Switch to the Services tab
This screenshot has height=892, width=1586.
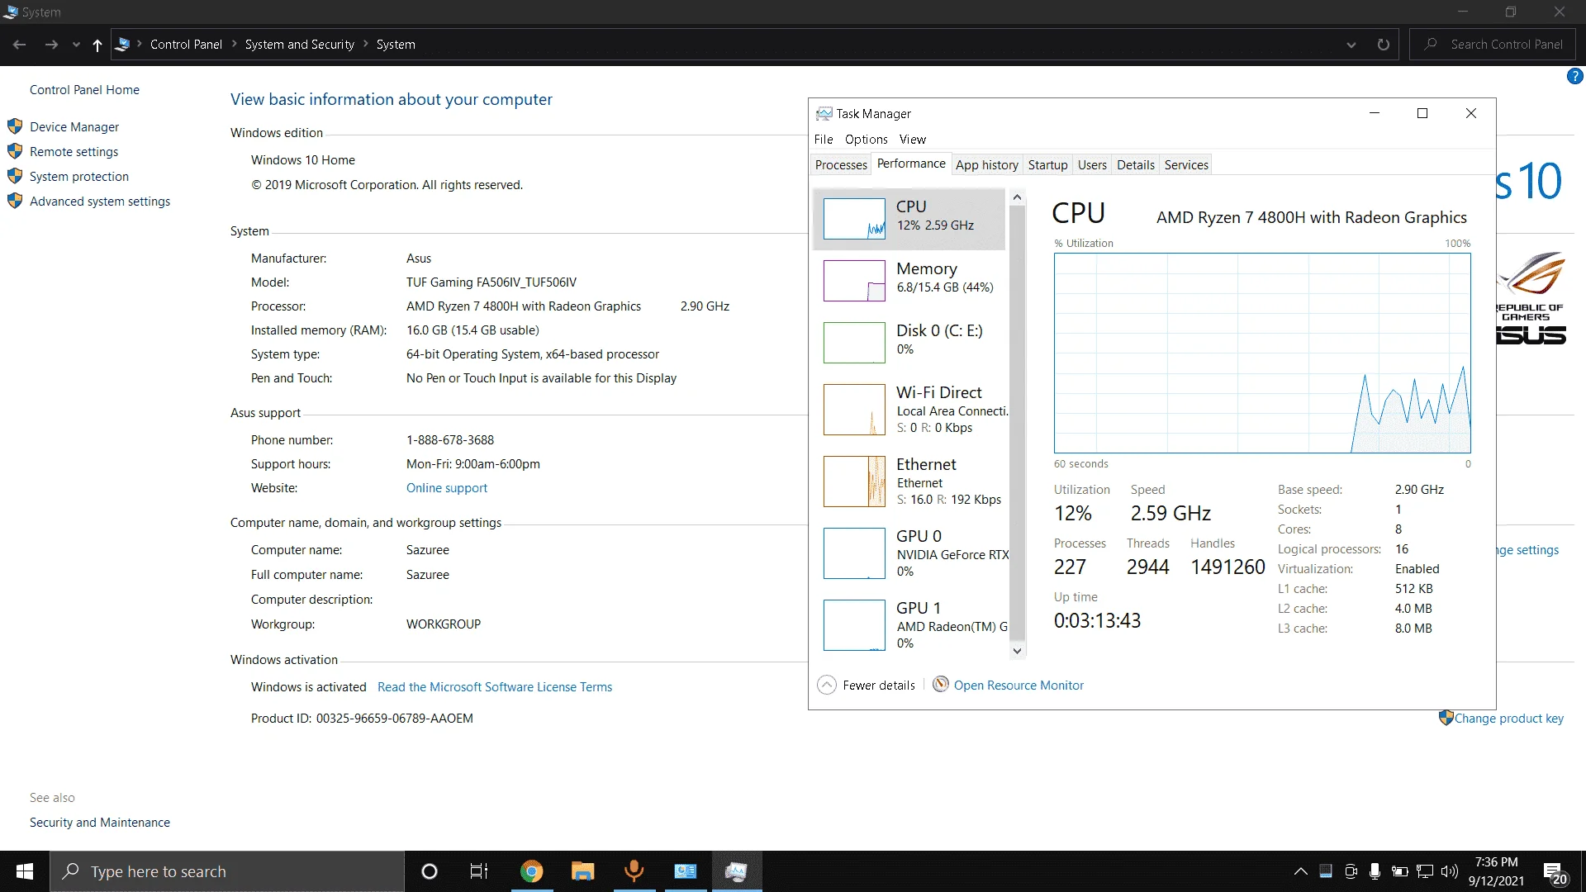pyautogui.click(x=1186, y=164)
